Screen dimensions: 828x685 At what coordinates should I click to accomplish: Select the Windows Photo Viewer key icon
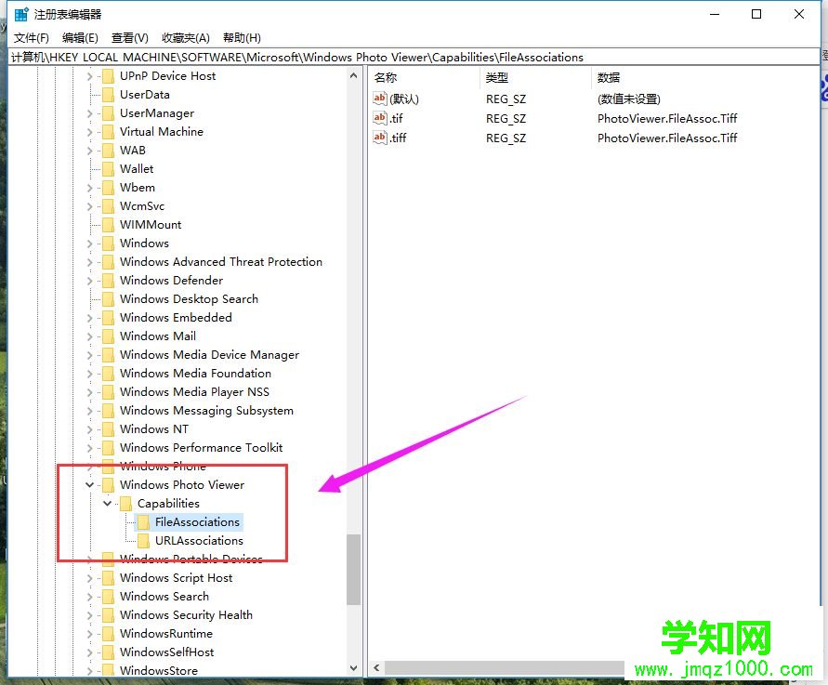click(x=107, y=484)
